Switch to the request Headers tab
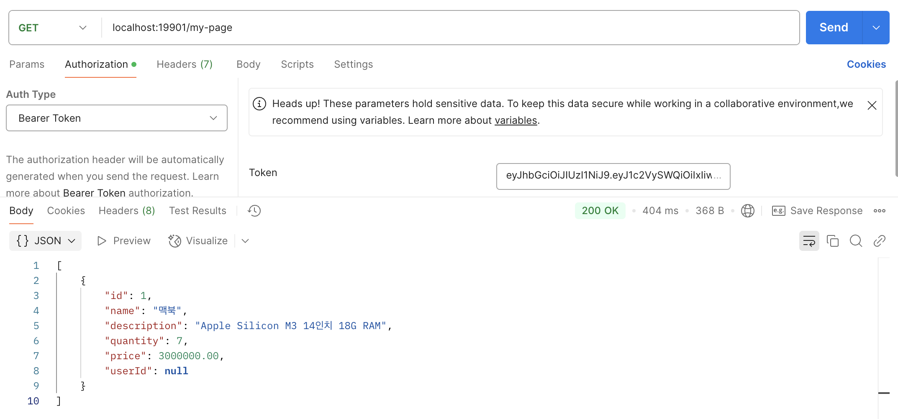Image resolution: width=898 pixels, height=419 pixels. pyautogui.click(x=185, y=64)
